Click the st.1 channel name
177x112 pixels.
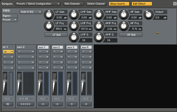tap(5, 47)
